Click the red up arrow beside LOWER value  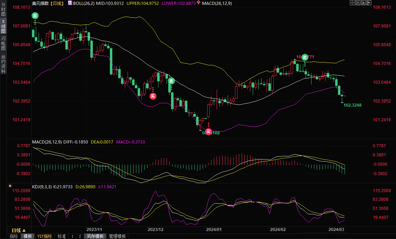198,3
